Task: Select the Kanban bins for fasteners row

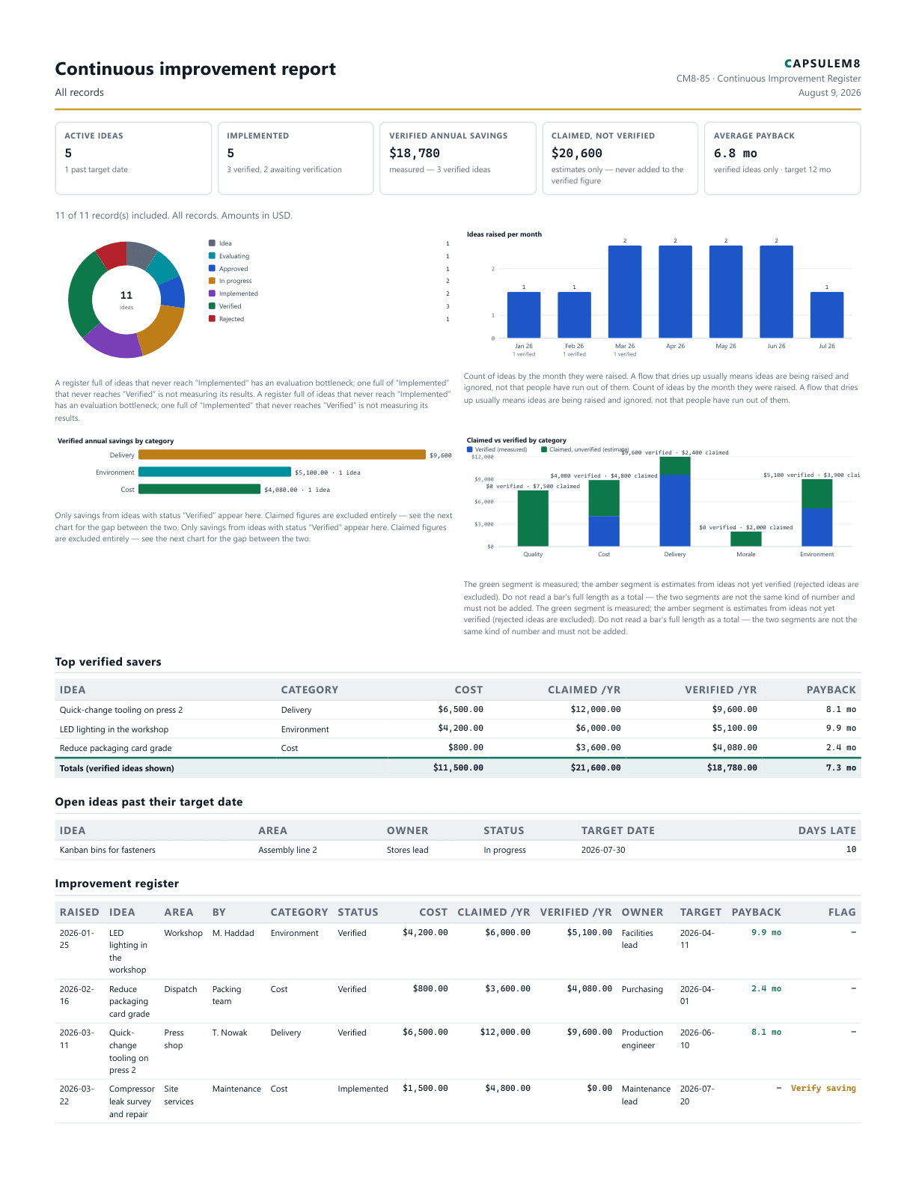Action: point(458,850)
